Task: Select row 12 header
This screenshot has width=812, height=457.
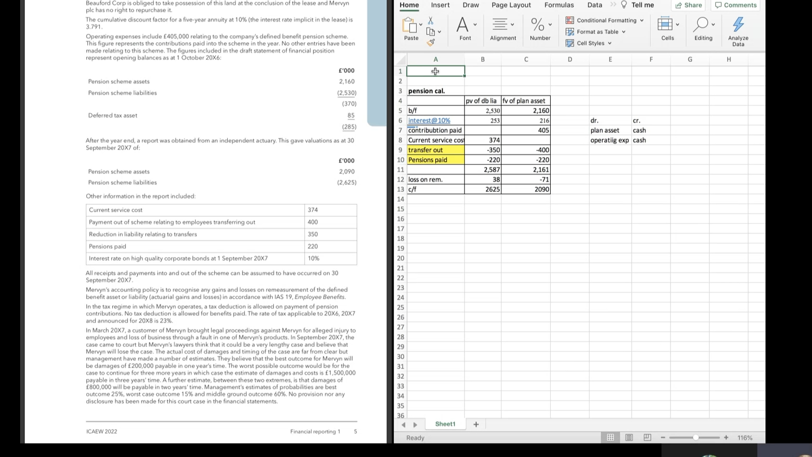Action: point(400,179)
